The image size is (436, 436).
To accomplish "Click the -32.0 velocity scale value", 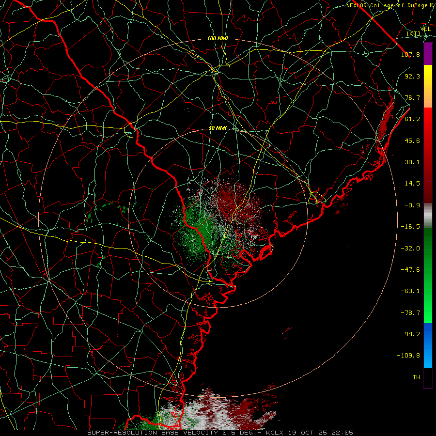I will pyautogui.click(x=410, y=249).
